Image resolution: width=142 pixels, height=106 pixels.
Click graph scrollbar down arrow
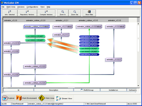pos(138,86)
